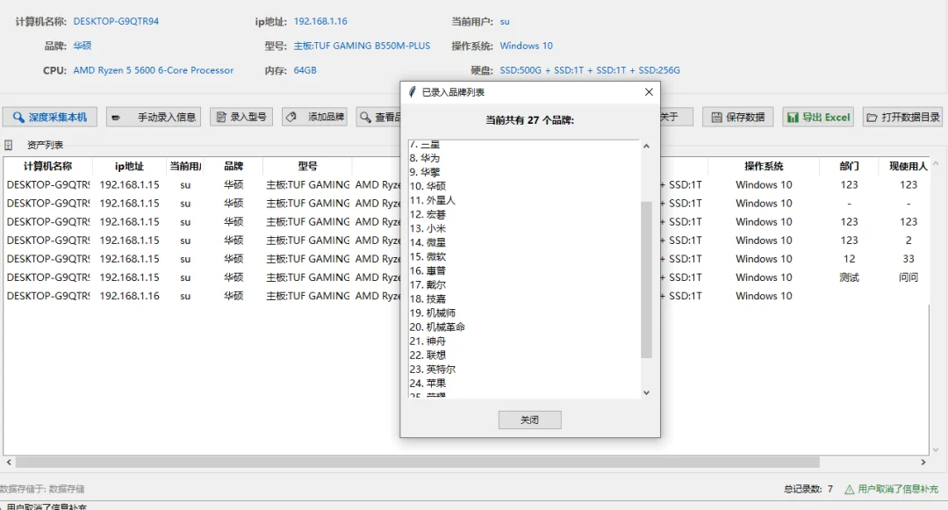The height and width of the screenshot is (510, 948).
Task: Select '15. 微软' in brand list
Action: coord(427,257)
